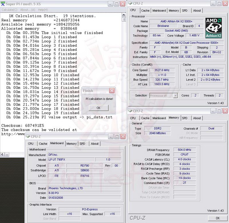Minimize the CPU-Z Mainboard window

click(x=110, y=136)
